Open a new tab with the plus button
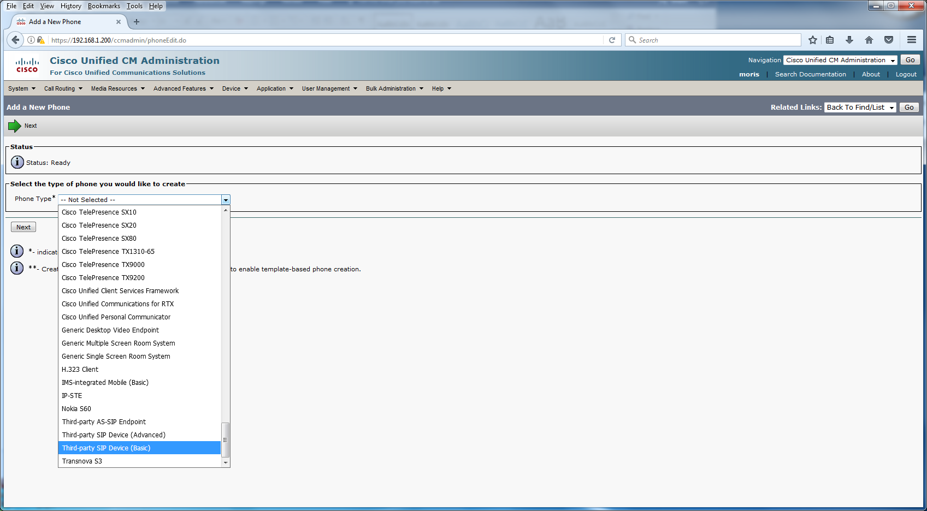 [137, 22]
